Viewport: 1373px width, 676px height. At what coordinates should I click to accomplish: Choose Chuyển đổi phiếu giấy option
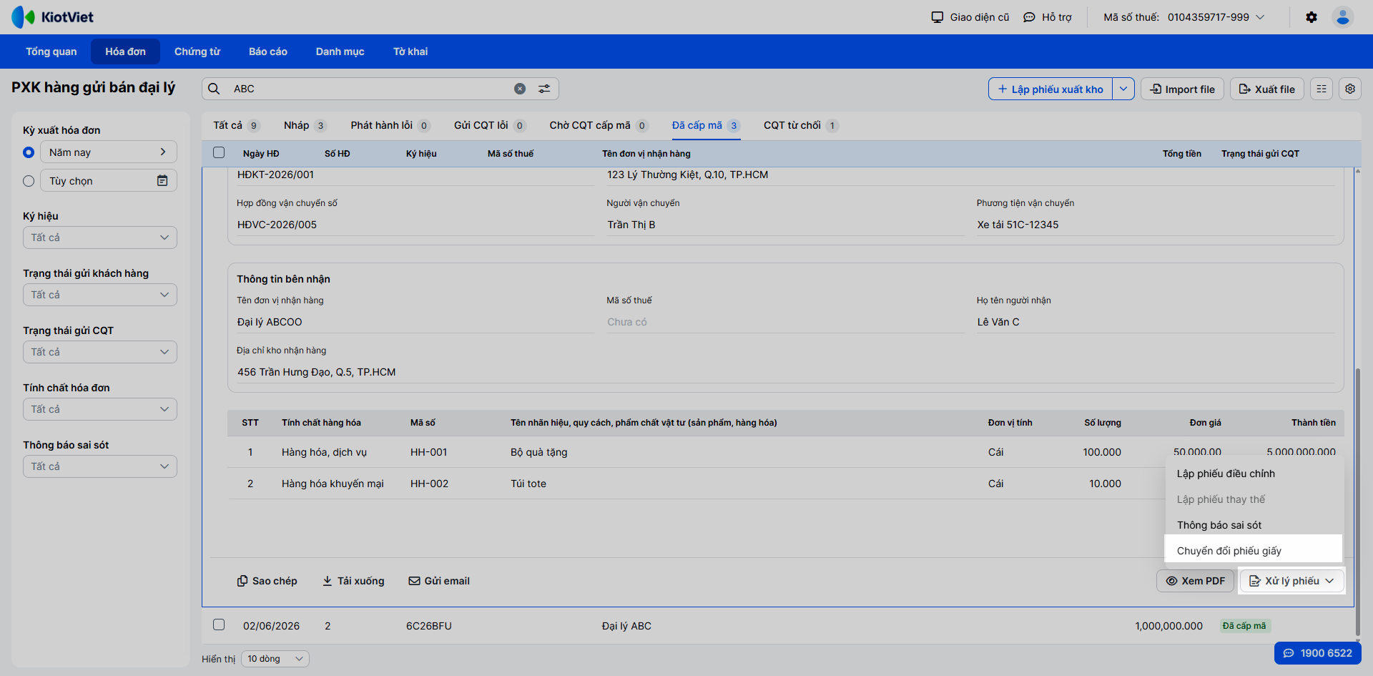(x=1253, y=551)
